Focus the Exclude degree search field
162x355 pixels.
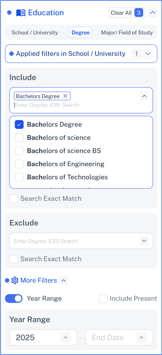(x=75, y=241)
